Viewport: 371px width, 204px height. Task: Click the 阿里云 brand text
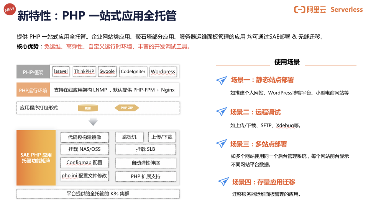[316, 10]
